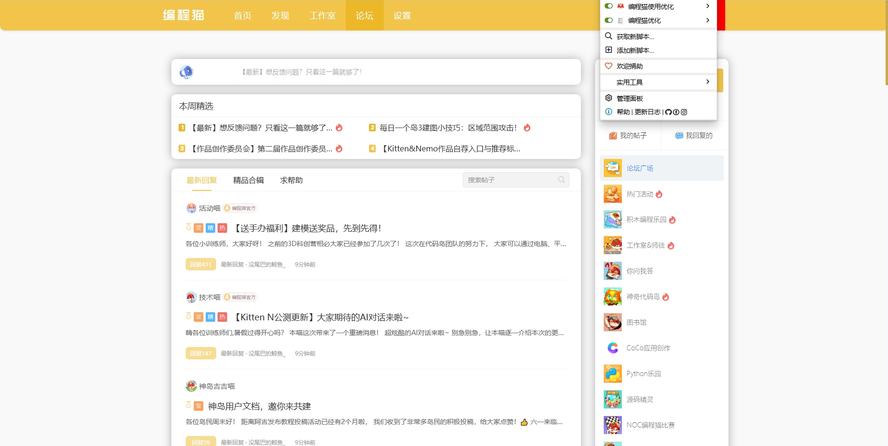
Task: Open the Facebook icon link
Action: pos(676,112)
